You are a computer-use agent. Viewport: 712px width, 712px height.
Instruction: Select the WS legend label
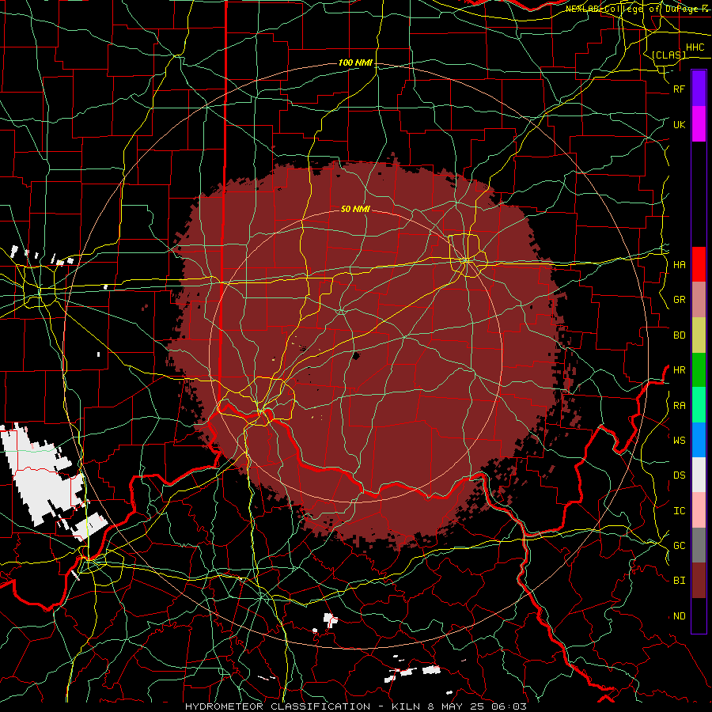[679, 441]
